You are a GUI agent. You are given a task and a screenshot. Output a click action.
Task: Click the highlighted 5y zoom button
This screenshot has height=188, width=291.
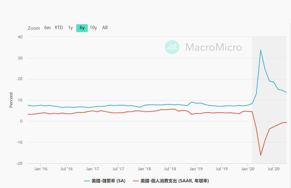(x=82, y=28)
